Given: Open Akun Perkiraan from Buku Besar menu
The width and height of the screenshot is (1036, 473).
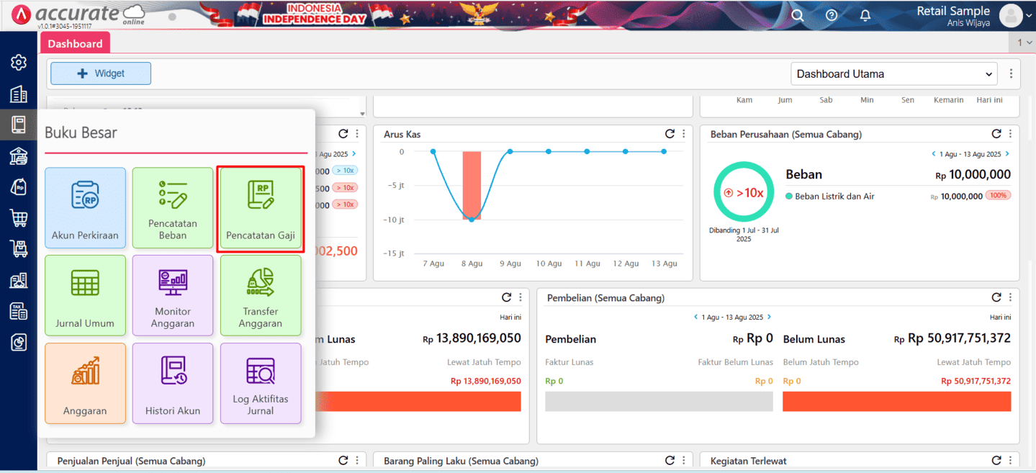Looking at the screenshot, I should [x=85, y=208].
